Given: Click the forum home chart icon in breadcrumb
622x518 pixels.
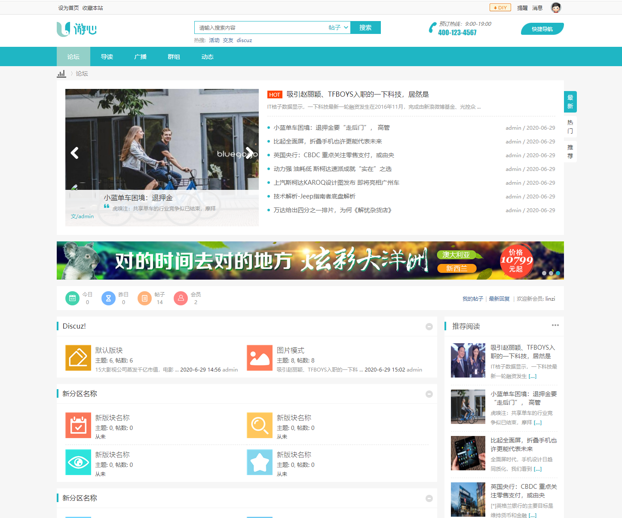Looking at the screenshot, I should point(61,74).
